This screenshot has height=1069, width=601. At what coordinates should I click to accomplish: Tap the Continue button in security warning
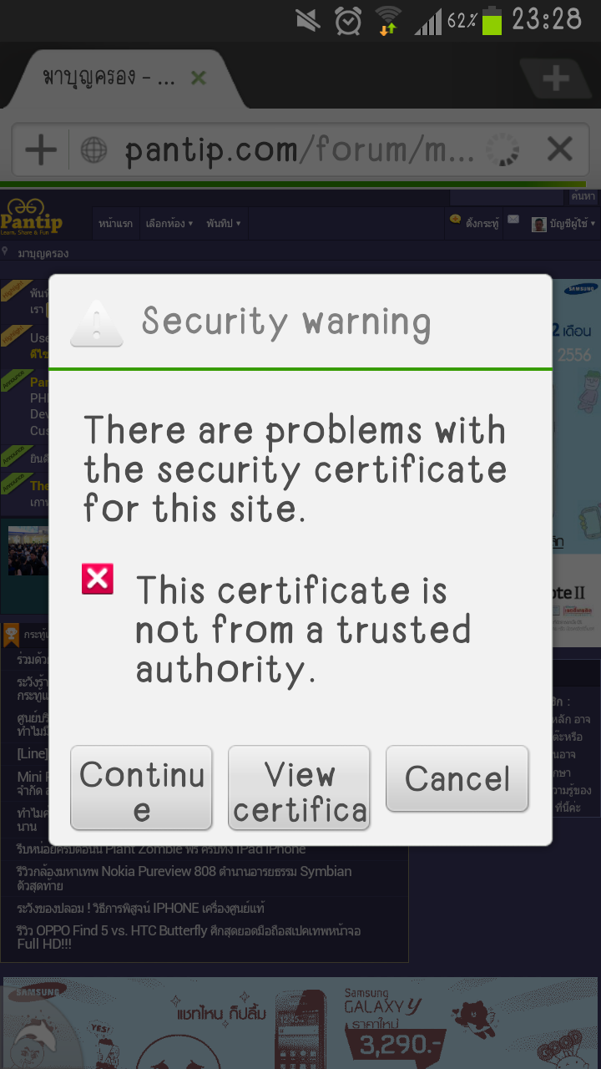[141, 788]
